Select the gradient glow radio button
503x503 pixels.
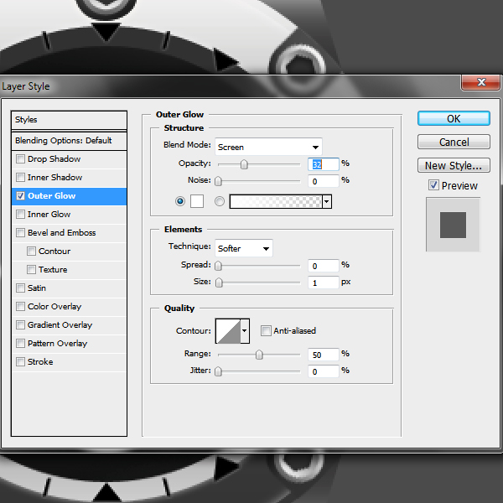point(220,201)
